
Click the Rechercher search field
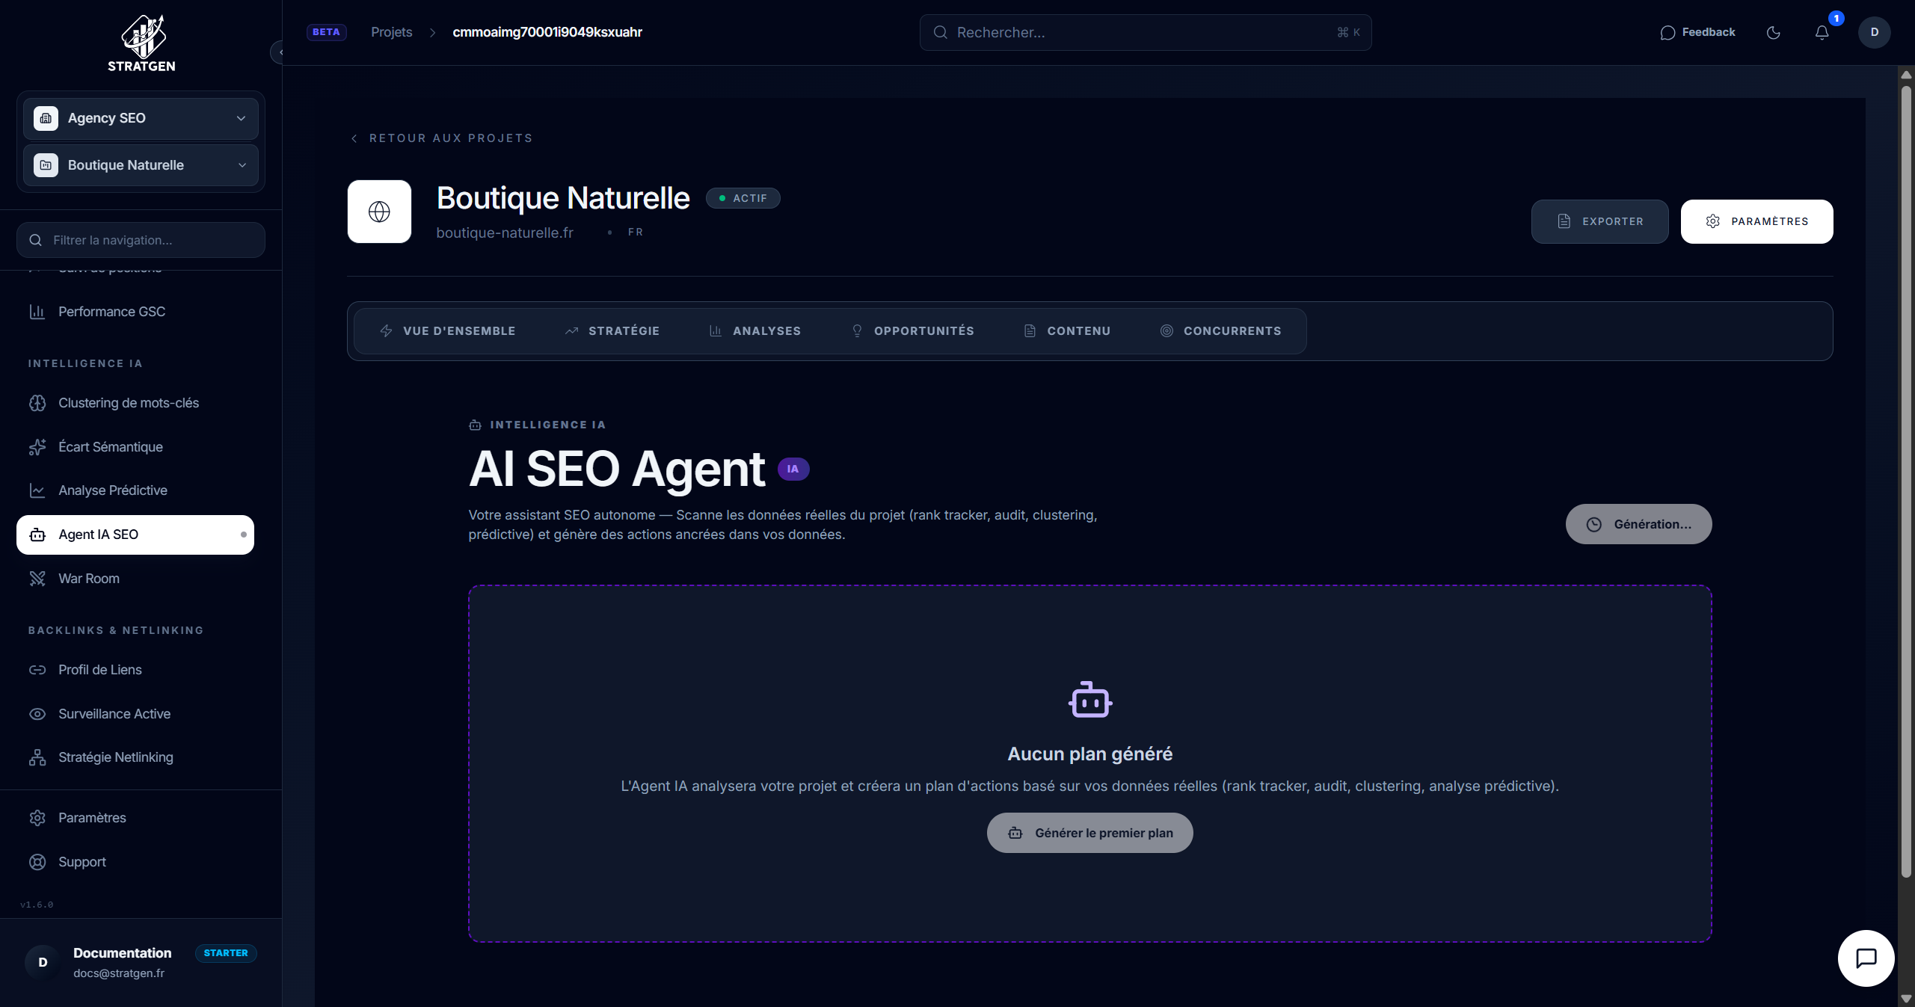pyautogui.click(x=1145, y=32)
